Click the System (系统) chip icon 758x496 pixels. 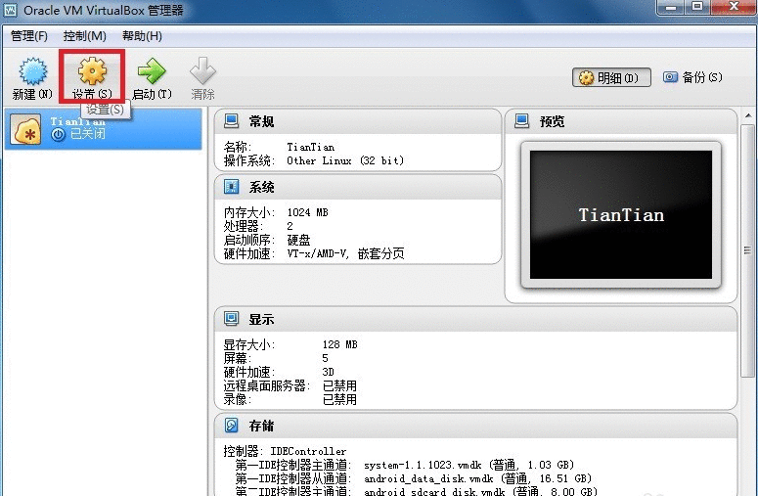tap(232, 187)
